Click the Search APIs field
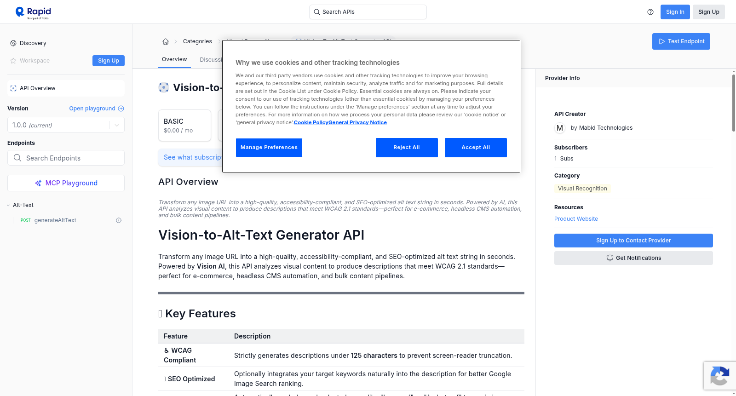The width and height of the screenshot is (736, 396). click(368, 12)
